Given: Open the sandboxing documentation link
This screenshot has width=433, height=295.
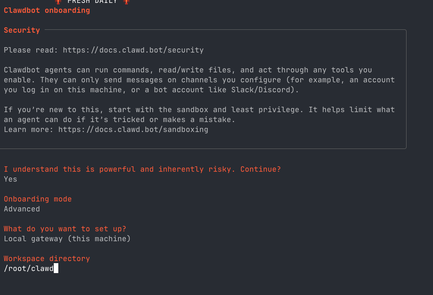Looking at the screenshot, I should (x=133, y=129).
